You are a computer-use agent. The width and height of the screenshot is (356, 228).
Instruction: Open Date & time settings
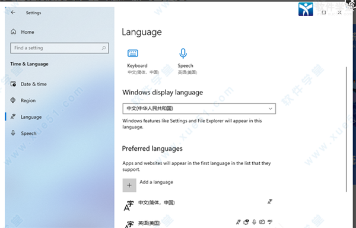pos(34,84)
